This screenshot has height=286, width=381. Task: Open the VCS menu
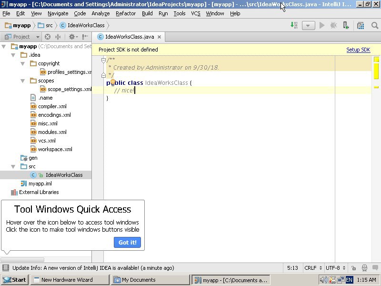[x=196, y=13]
